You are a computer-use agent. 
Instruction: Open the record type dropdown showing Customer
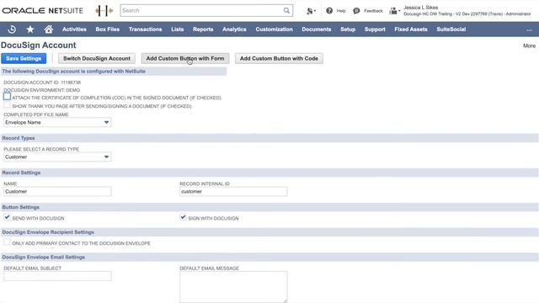point(57,157)
